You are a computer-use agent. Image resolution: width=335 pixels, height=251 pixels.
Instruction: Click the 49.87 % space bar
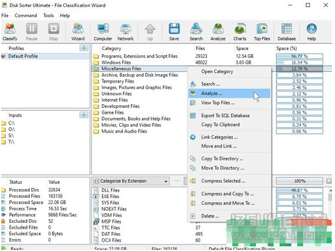pyautogui.click(x=300, y=190)
